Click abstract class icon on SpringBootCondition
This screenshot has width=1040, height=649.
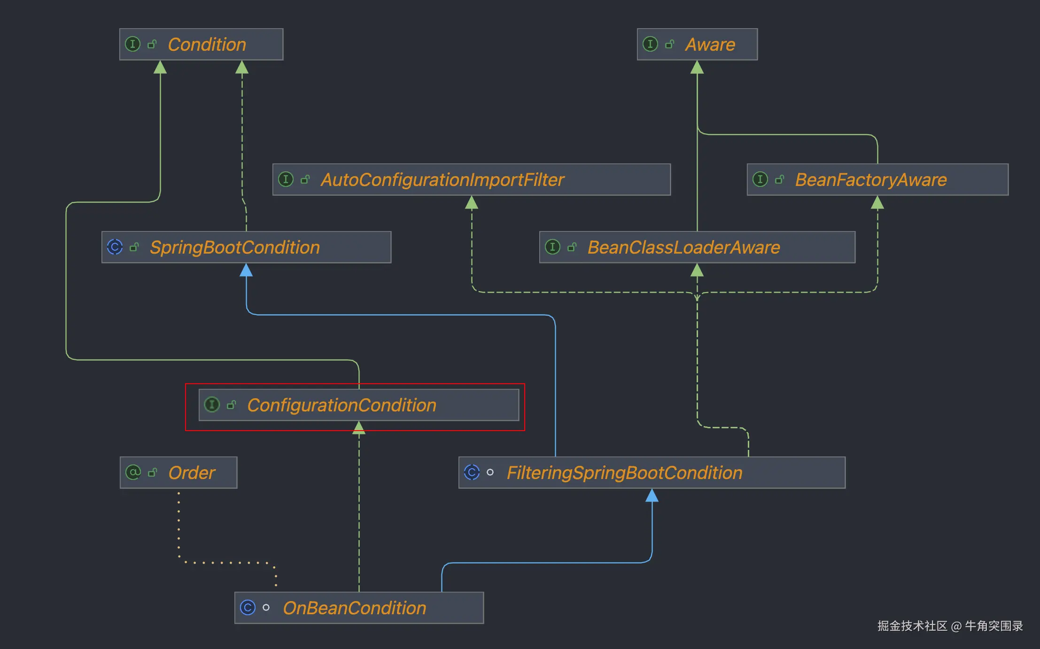(115, 247)
